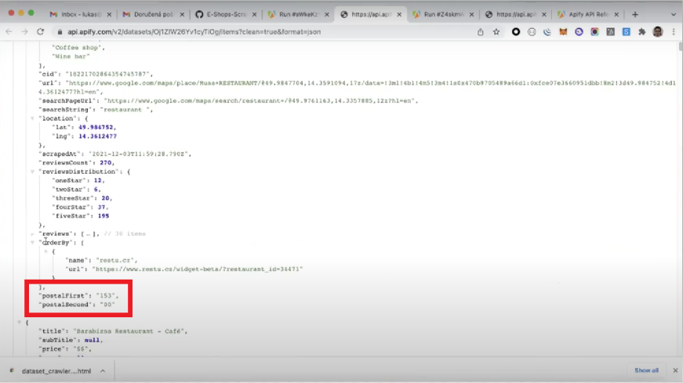Click the fourStar value 37
Screen dimensions: 683x383
(x=101, y=208)
